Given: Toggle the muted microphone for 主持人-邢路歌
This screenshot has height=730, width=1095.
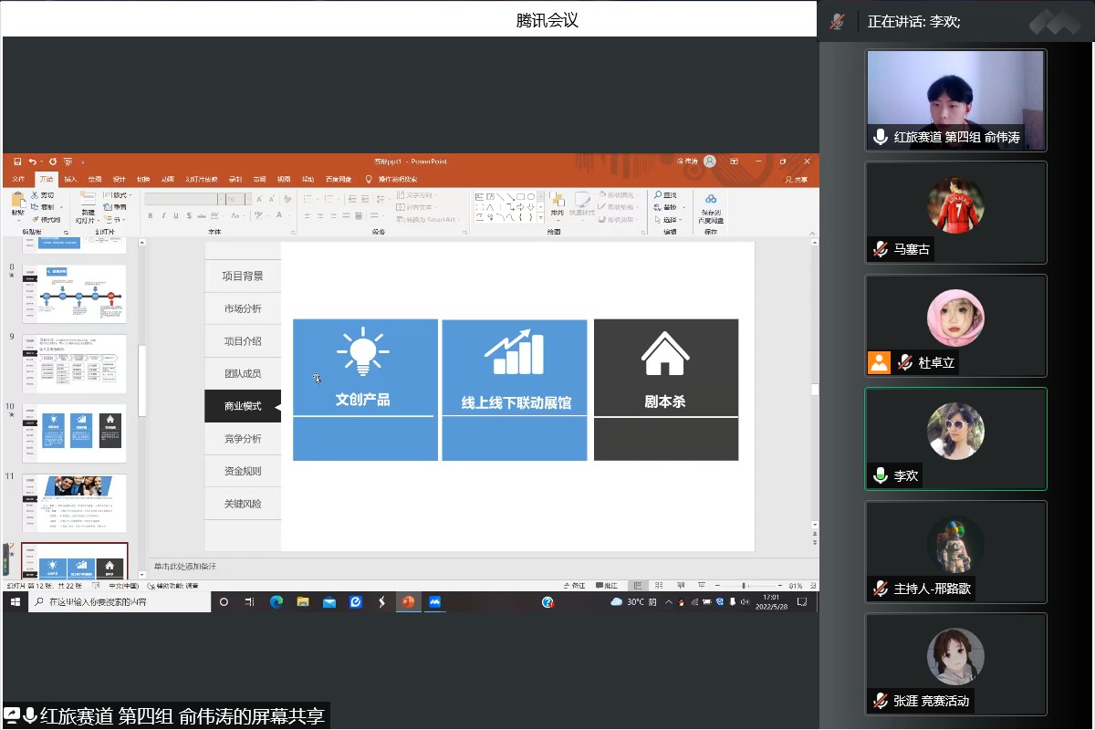Looking at the screenshot, I should click(880, 589).
